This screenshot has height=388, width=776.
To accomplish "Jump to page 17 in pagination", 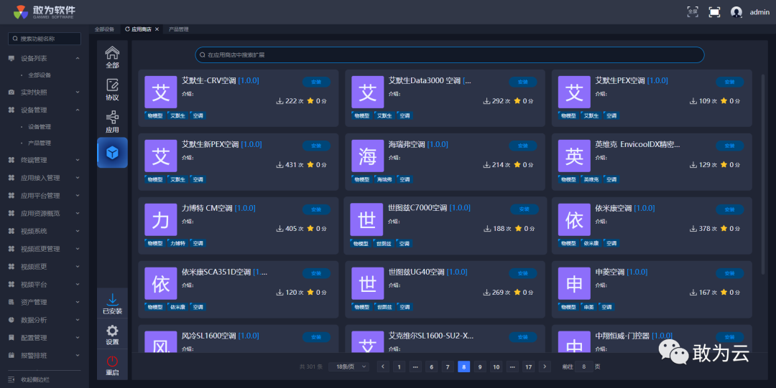I will (529, 366).
